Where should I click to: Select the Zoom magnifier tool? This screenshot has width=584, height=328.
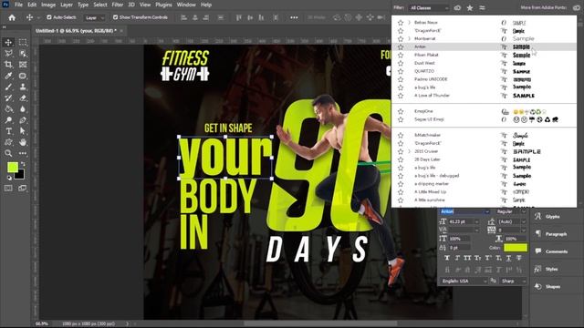click(x=8, y=153)
